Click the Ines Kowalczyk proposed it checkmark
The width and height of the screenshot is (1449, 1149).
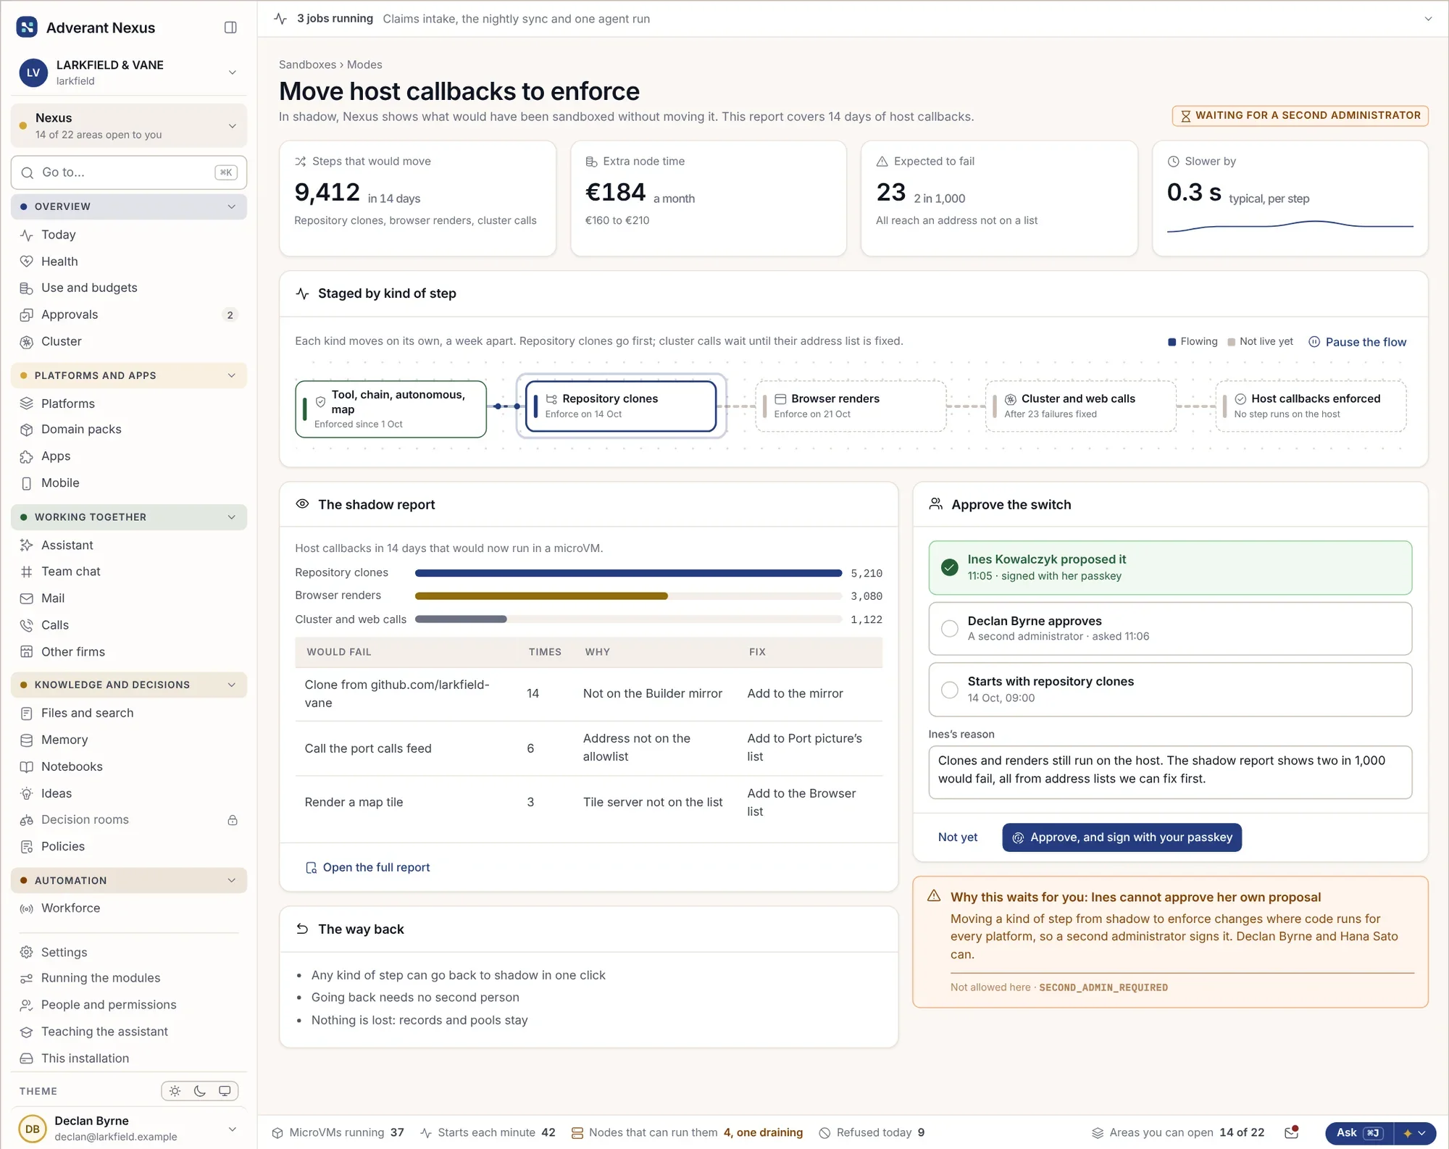(x=949, y=567)
